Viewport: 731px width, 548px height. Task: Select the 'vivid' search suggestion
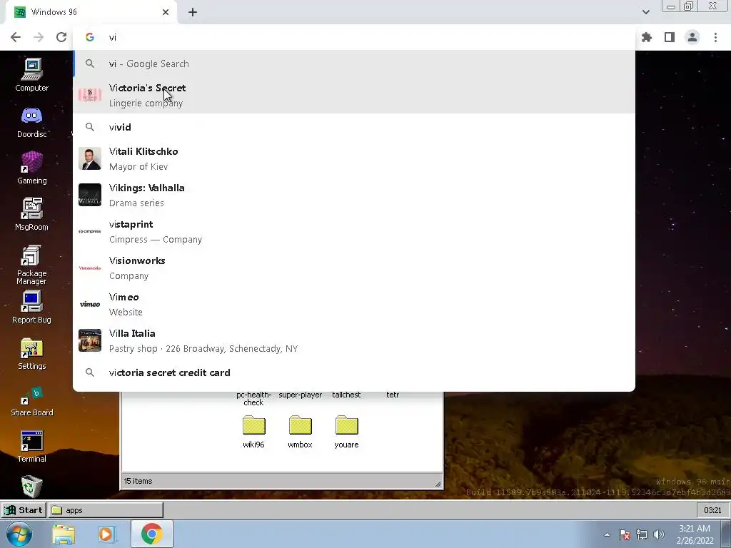coord(354,127)
